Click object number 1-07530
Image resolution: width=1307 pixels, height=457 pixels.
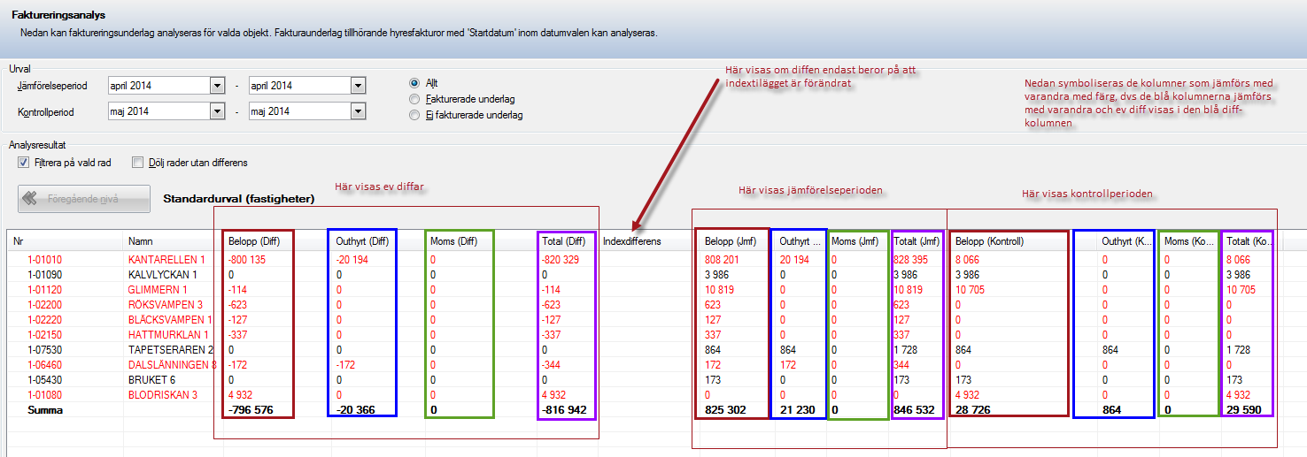[x=43, y=350]
